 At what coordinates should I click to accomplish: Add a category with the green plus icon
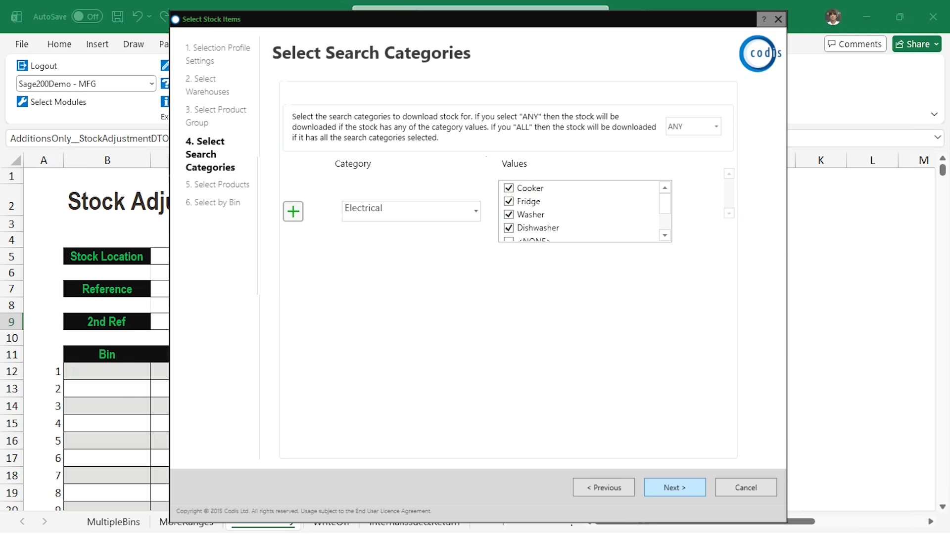coord(293,211)
